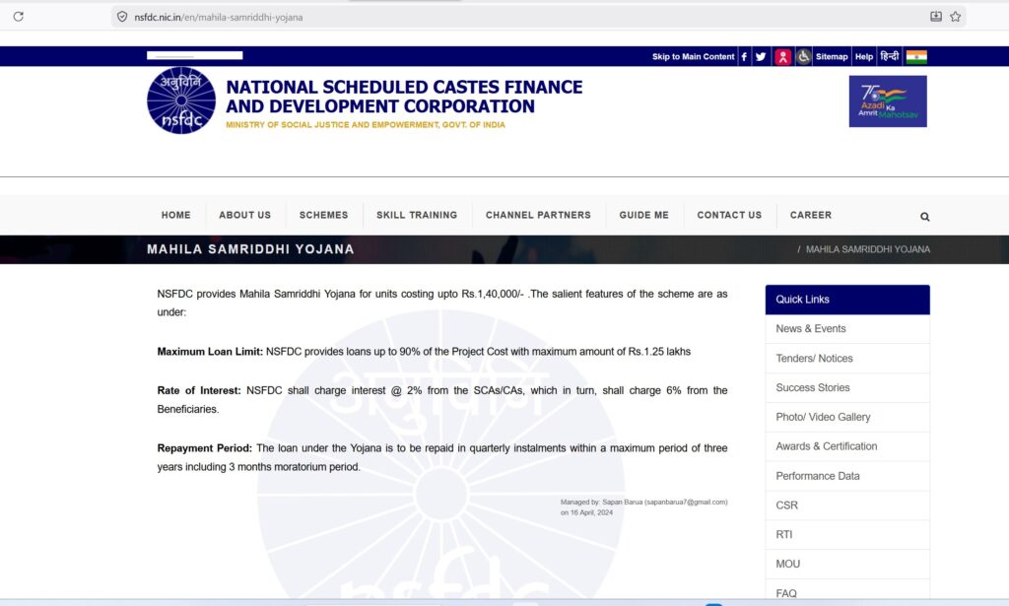Click the Indian flag icon

tap(916, 57)
